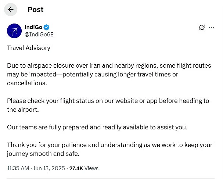223x179 pixels.
Task: Open the @IndiGo6E handle link
Action: coord(39,34)
